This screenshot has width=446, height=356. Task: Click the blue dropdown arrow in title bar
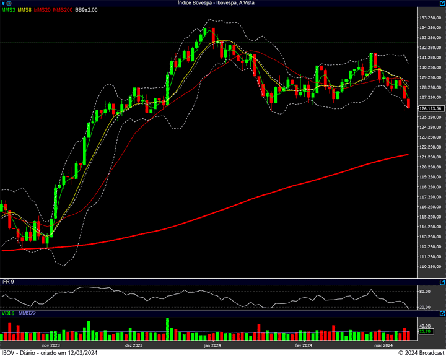click(4, 3)
